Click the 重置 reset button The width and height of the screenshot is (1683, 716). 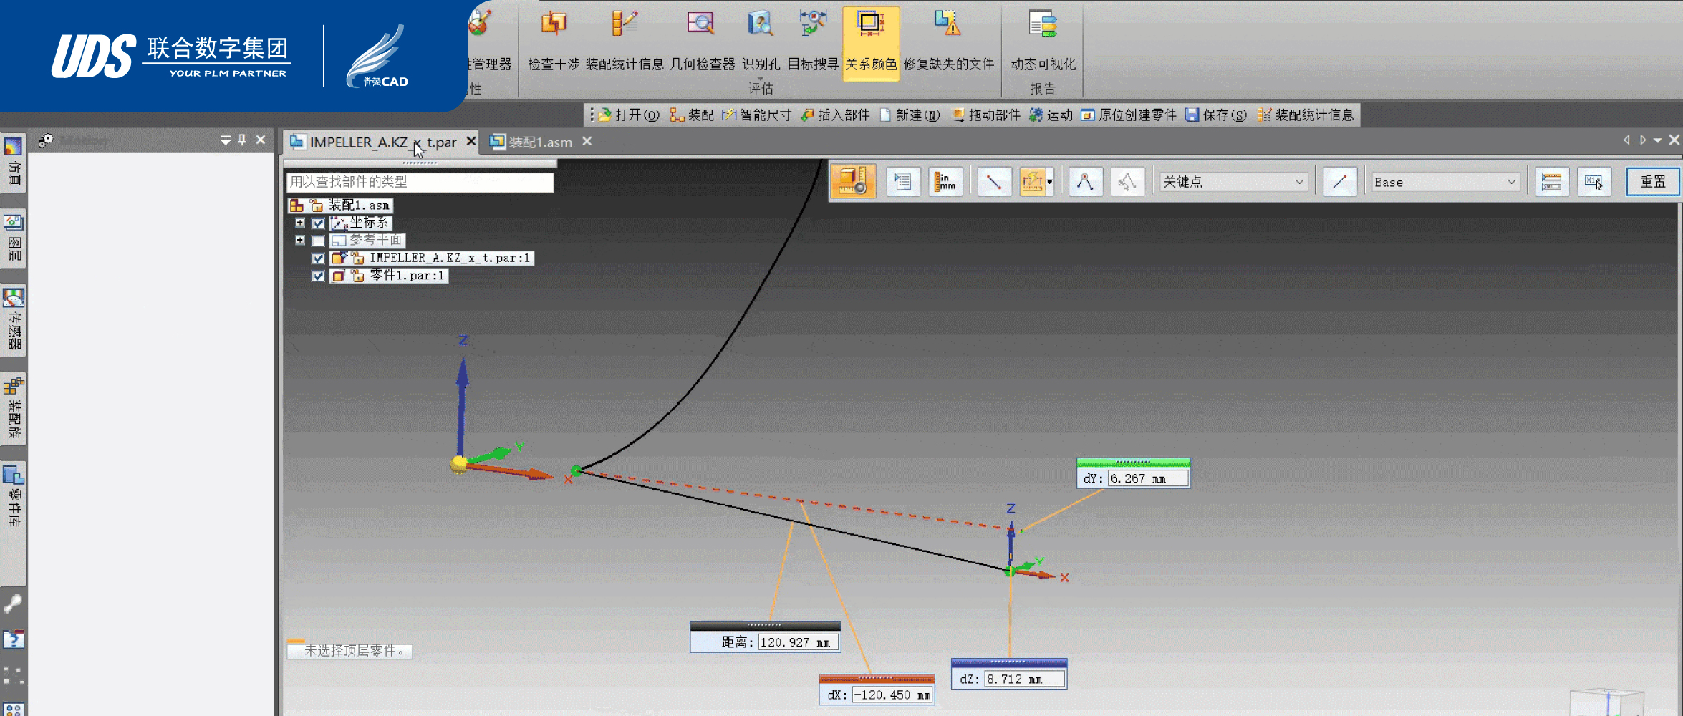pyautogui.click(x=1653, y=182)
